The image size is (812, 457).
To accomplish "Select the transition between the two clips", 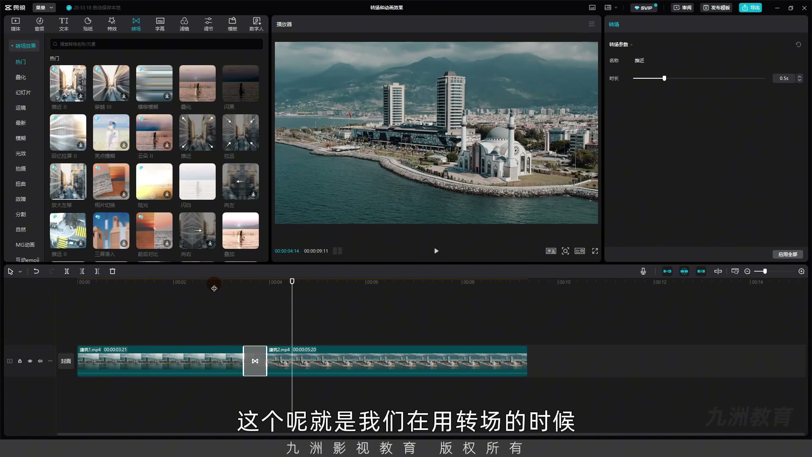I will point(255,361).
